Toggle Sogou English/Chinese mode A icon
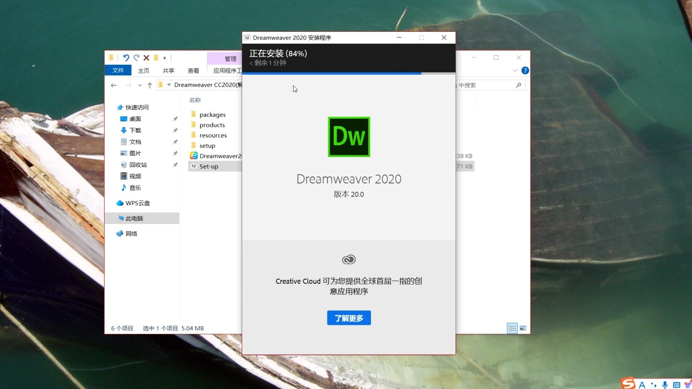The height and width of the screenshot is (389, 692). click(x=642, y=385)
